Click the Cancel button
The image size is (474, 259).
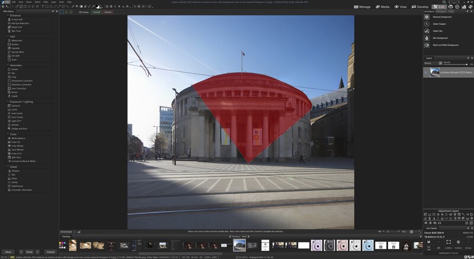click(x=50, y=252)
